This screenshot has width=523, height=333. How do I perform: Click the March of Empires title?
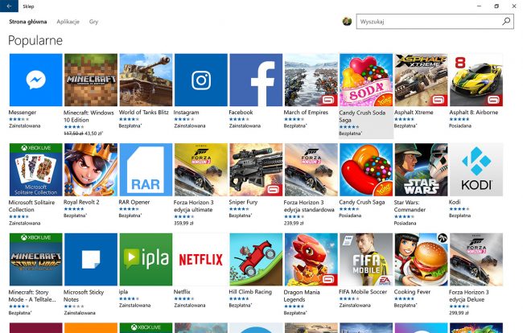pyautogui.click(x=306, y=113)
